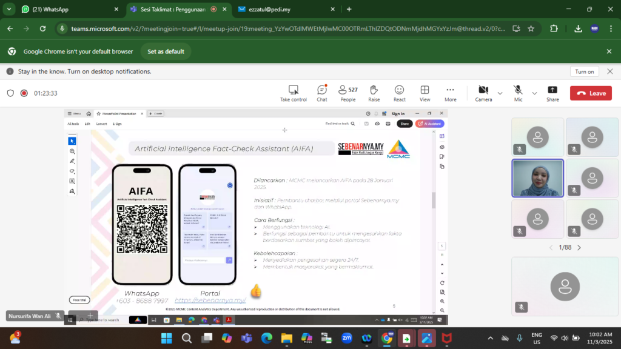Viewport: 621px width, 349px height.
Task: Show hidden icons in the system tray
Action: (x=490, y=338)
